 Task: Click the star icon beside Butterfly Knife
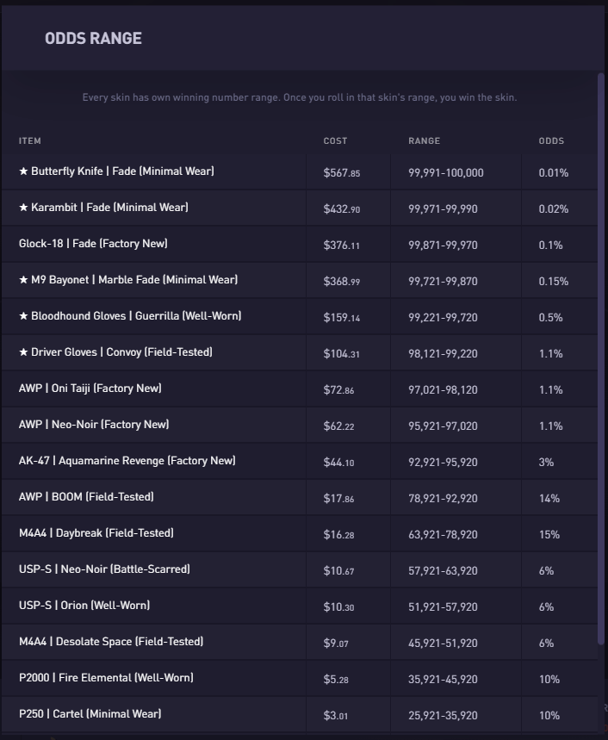[24, 171]
